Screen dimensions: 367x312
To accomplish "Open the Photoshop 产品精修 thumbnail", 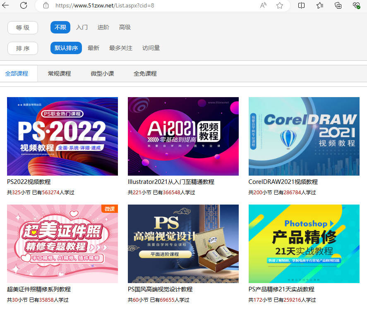I will [x=304, y=244].
